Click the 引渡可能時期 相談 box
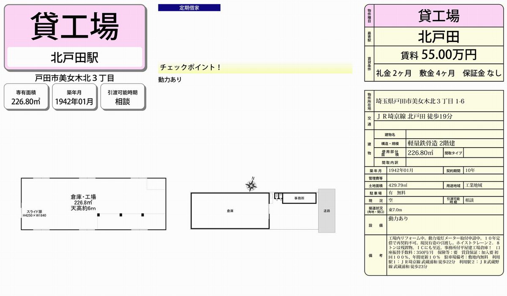507x296 pixels. (123, 97)
